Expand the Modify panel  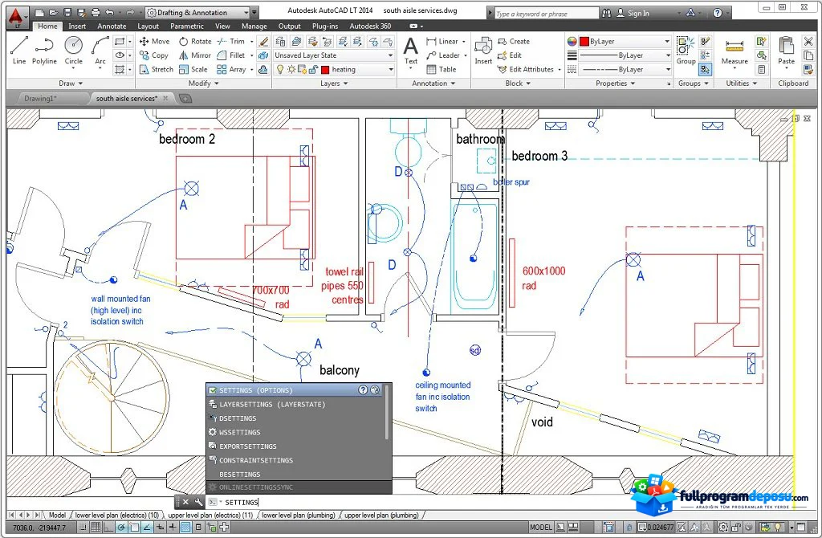(203, 83)
